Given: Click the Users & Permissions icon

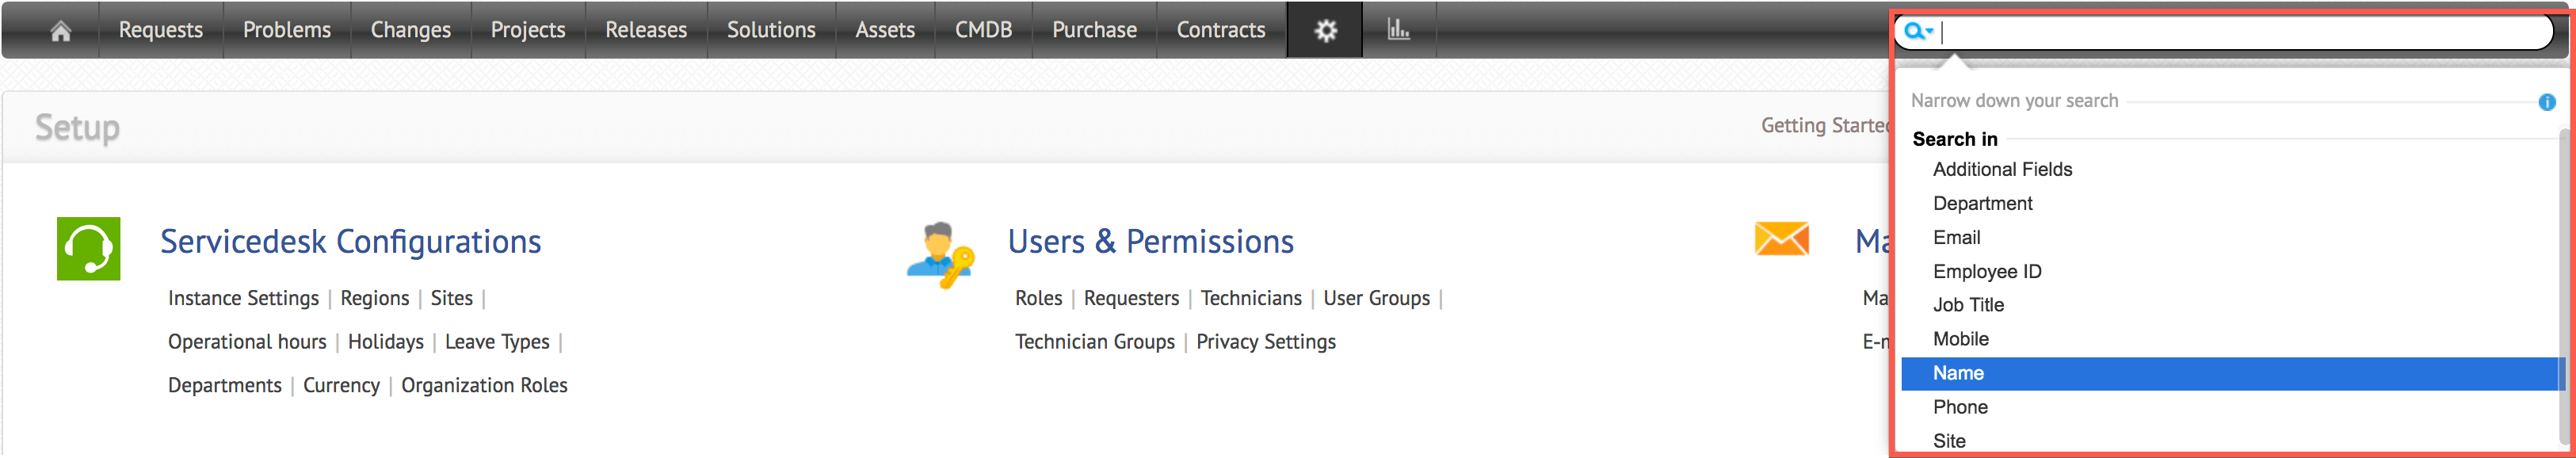Looking at the screenshot, I should click(940, 254).
